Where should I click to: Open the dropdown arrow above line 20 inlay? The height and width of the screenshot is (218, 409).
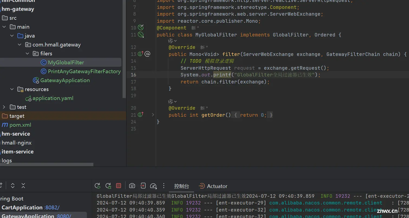coord(175,102)
